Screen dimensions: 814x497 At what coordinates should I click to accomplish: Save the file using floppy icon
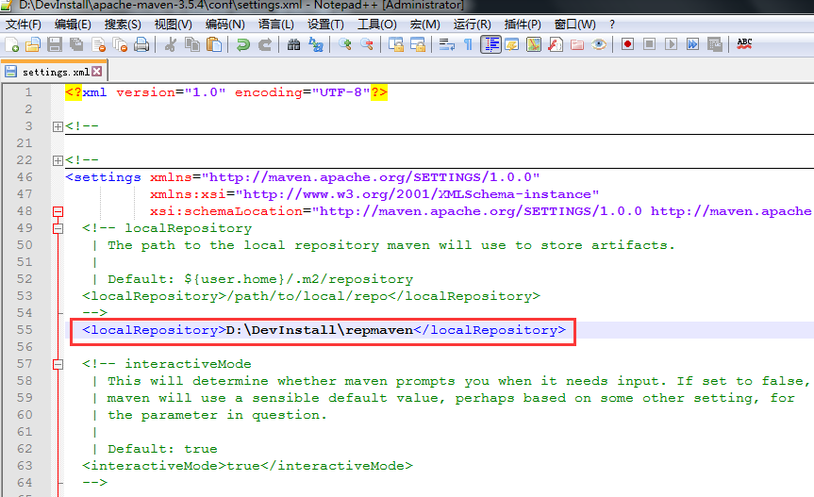(55, 44)
